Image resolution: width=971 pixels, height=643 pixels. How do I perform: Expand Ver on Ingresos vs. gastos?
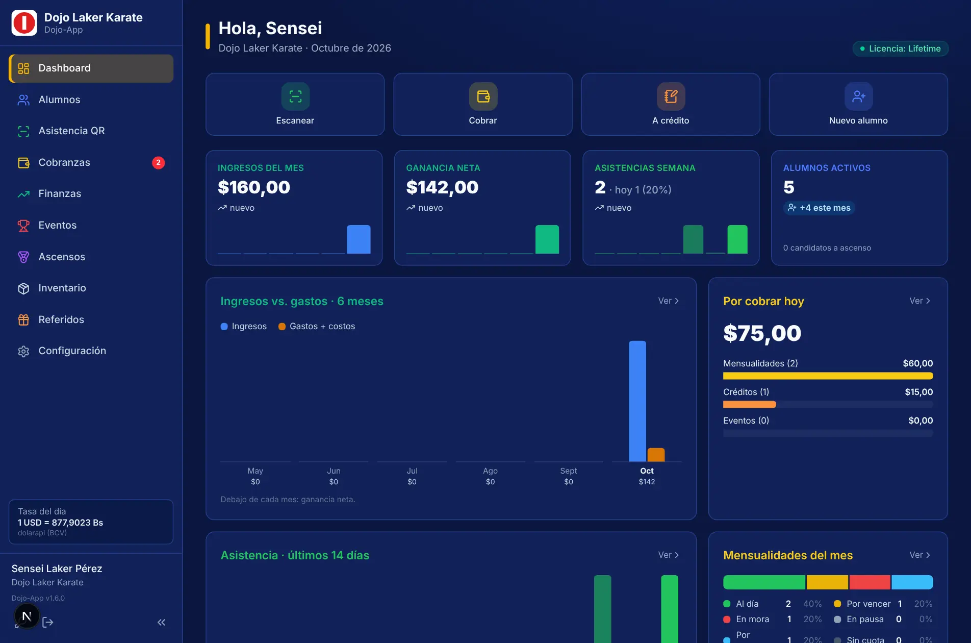pos(668,301)
